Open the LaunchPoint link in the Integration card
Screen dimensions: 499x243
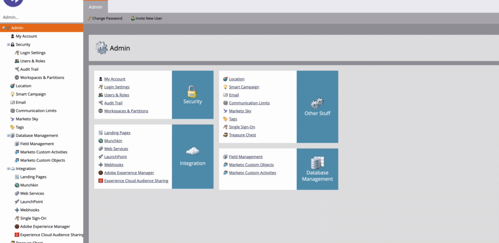[x=116, y=156]
